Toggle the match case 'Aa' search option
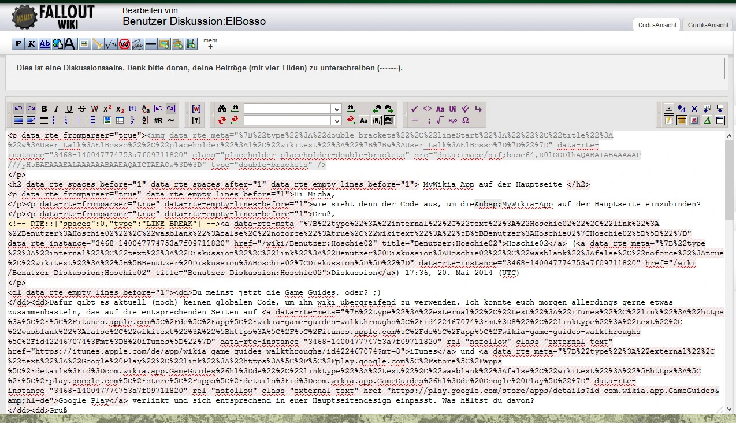 pos(363,120)
